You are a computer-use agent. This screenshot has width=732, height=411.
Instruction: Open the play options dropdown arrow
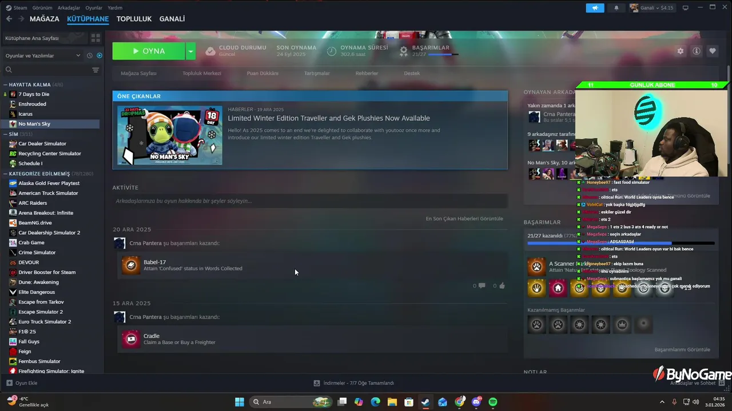pos(191,51)
